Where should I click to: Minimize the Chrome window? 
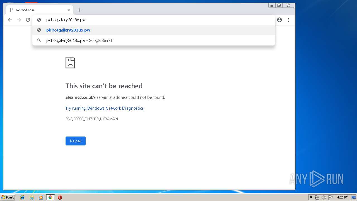[x=272, y=5]
